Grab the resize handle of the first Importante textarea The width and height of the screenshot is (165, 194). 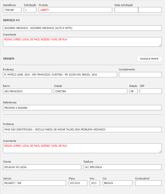tap(160, 45)
